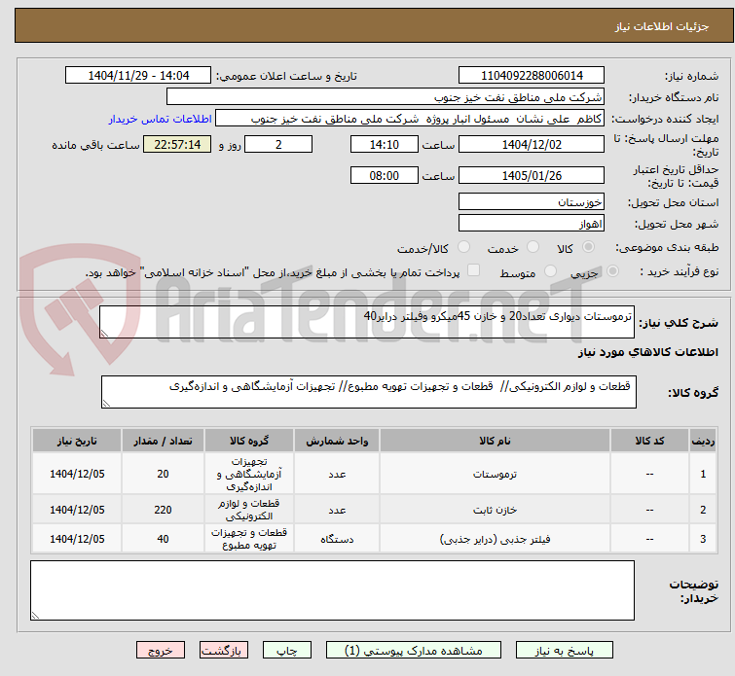The height and width of the screenshot is (676, 735).
Task: Click the نام کالا column header
Action: coord(495,441)
